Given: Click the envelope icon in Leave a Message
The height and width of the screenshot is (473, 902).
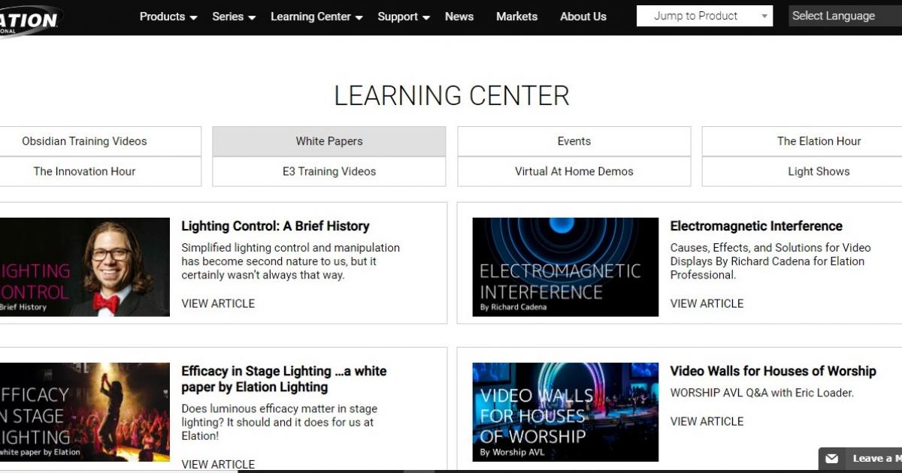Looking at the screenshot, I should [831, 459].
